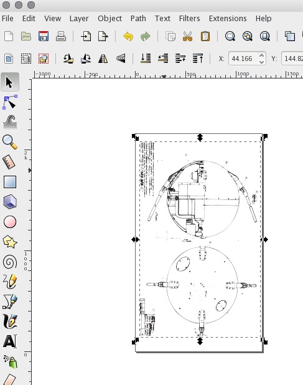The height and width of the screenshot is (385, 303).
Task: Open the Extensions menu
Action: coord(228,19)
